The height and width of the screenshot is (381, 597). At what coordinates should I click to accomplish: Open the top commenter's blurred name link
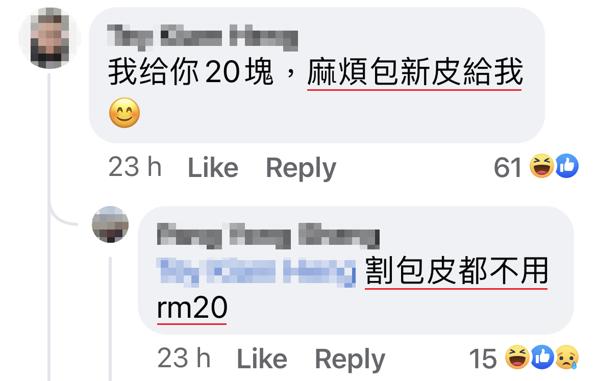click(203, 38)
